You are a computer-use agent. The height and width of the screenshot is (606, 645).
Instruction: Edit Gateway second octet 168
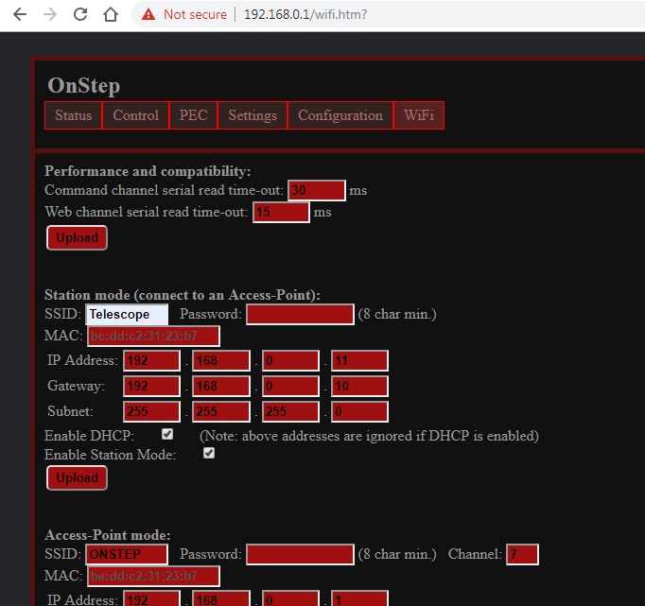[221, 386]
